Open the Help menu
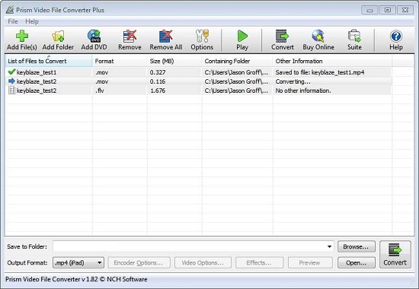The width and height of the screenshot is (419, 289). pos(32,21)
